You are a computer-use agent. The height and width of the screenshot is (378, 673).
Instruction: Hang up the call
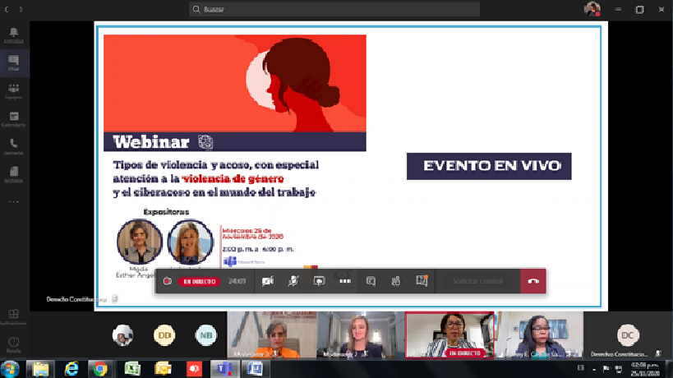tap(533, 281)
